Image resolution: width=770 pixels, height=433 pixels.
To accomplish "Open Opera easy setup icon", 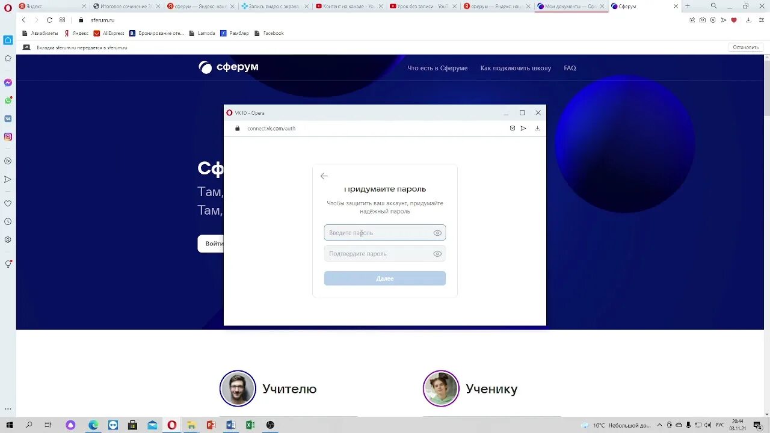I will point(762,20).
